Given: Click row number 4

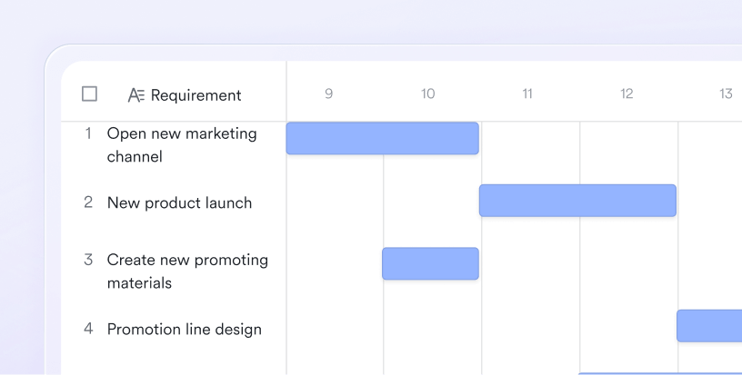Looking at the screenshot, I should pyautogui.click(x=88, y=329).
